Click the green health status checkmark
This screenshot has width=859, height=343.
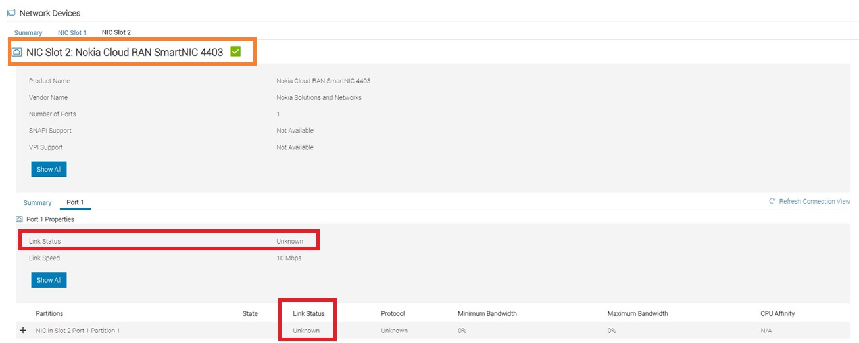tap(236, 51)
